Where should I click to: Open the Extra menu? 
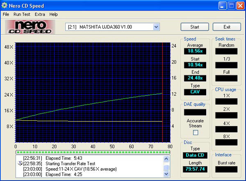40,14
